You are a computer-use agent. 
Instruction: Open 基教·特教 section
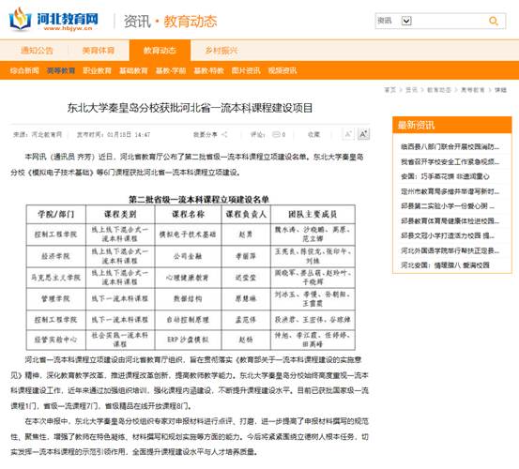pyautogui.click(x=209, y=70)
